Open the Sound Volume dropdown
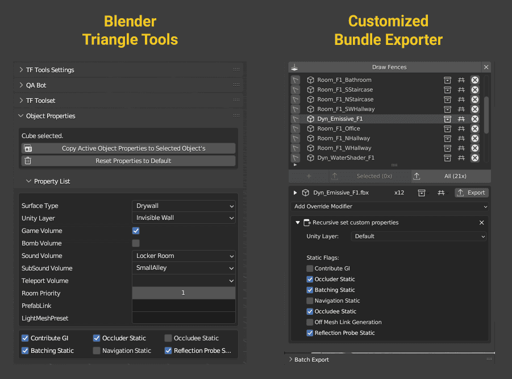 tap(184, 256)
